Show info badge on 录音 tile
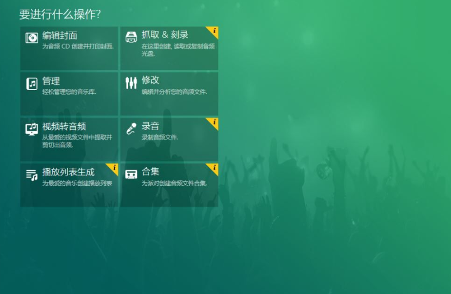451x294 pixels. [214, 122]
